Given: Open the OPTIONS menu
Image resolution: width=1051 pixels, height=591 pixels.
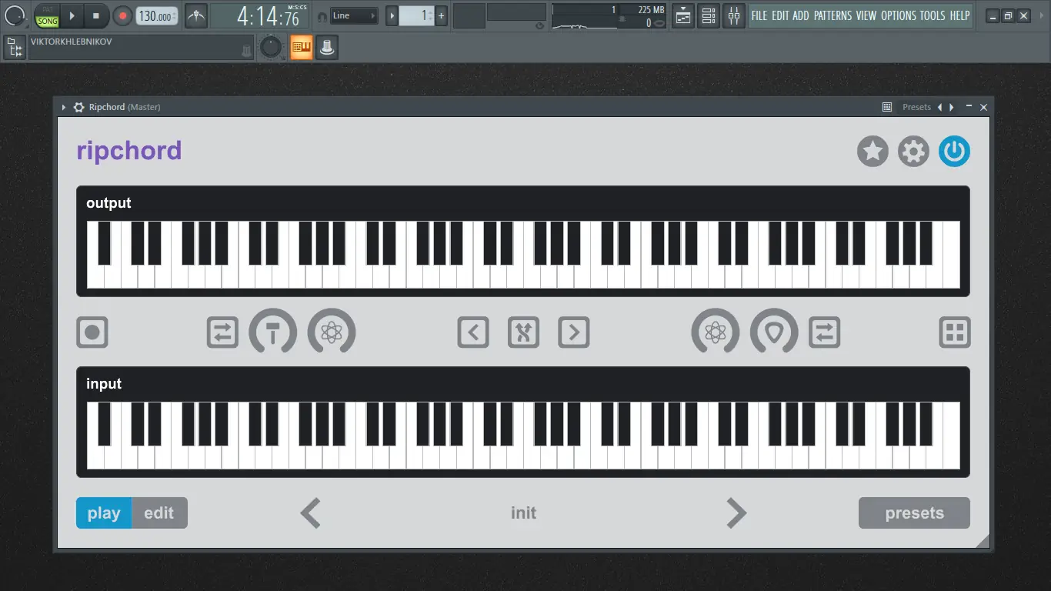Looking at the screenshot, I should pyautogui.click(x=899, y=15).
